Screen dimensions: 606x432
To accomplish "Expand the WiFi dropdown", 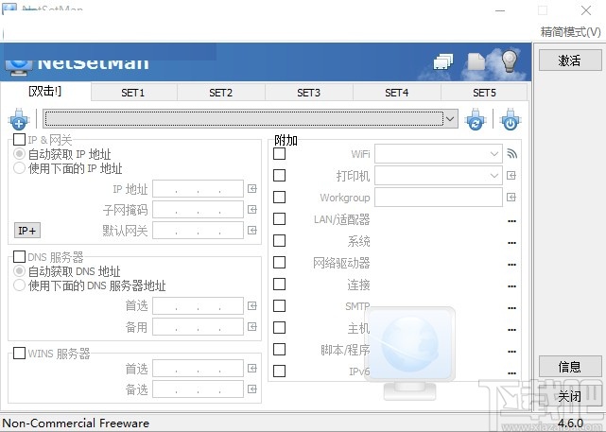I will tap(493, 154).
